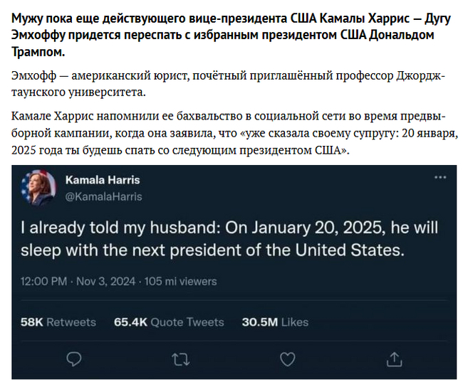This screenshot has width=463, height=380.
Task: Show the 30.5M Likes list
Action: point(275,322)
